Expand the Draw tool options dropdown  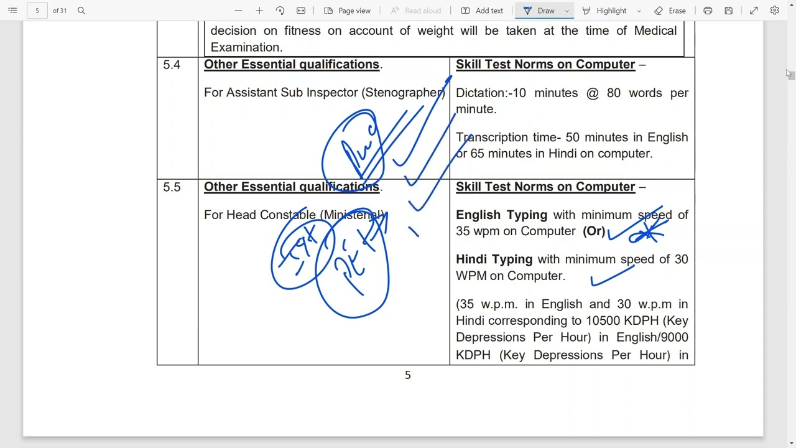pos(567,11)
